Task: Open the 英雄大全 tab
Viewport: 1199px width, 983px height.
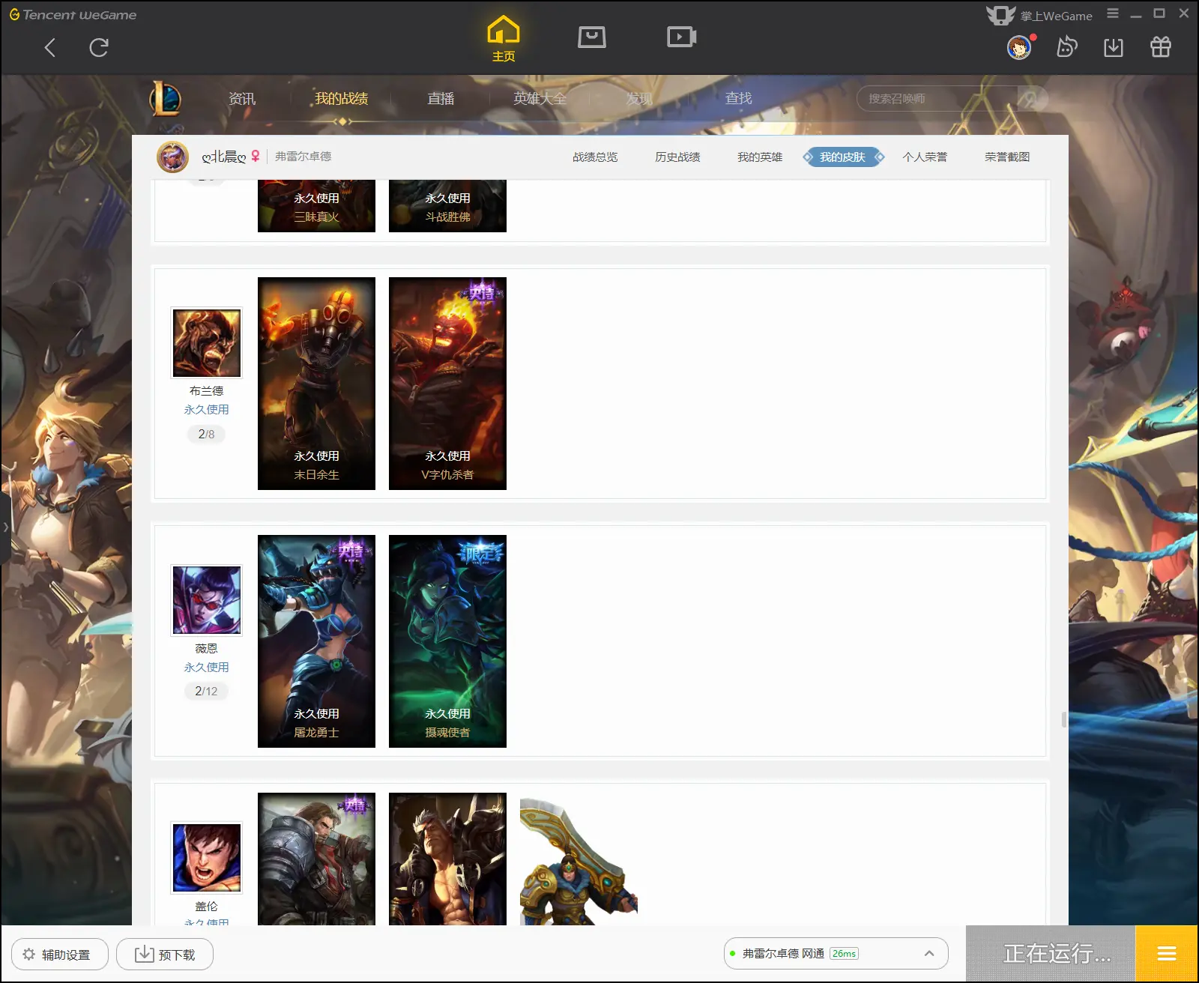Action: point(540,98)
